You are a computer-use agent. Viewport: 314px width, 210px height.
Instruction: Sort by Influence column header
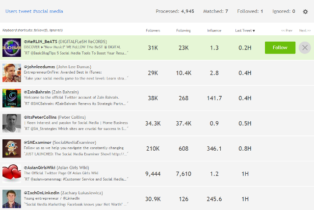214,30
